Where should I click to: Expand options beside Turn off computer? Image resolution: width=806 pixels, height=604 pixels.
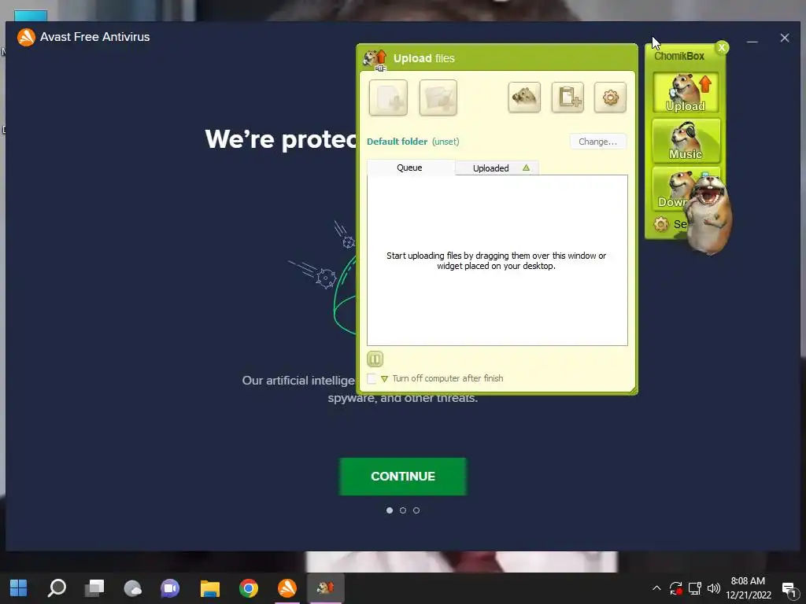pyautogui.click(x=384, y=379)
